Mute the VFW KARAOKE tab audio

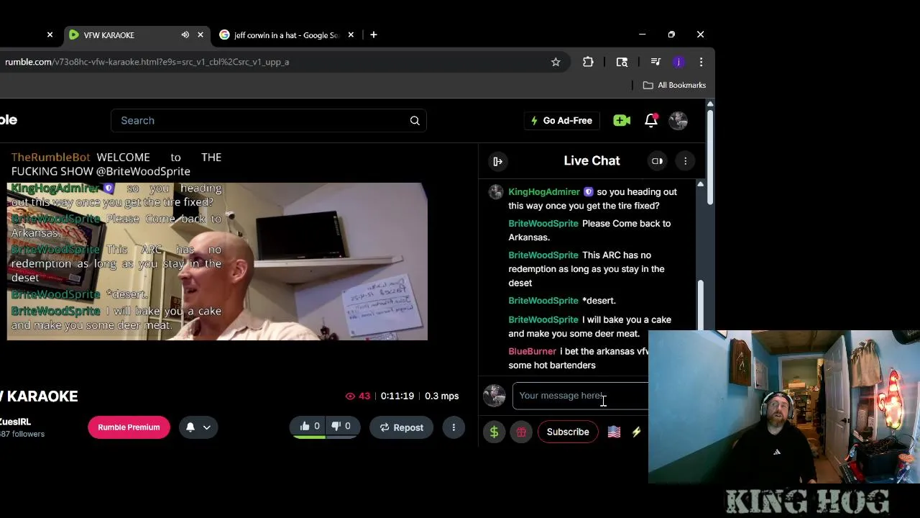coord(185,35)
